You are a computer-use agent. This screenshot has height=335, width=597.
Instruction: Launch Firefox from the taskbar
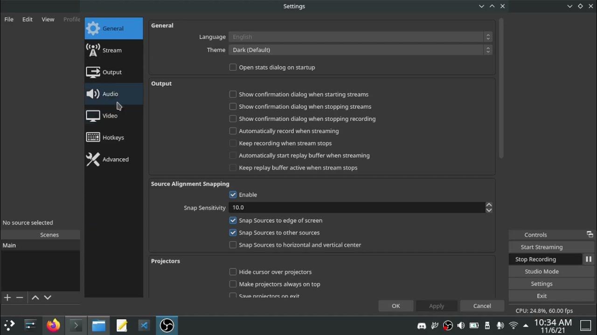pyautogui.click(x=53, y=325)
